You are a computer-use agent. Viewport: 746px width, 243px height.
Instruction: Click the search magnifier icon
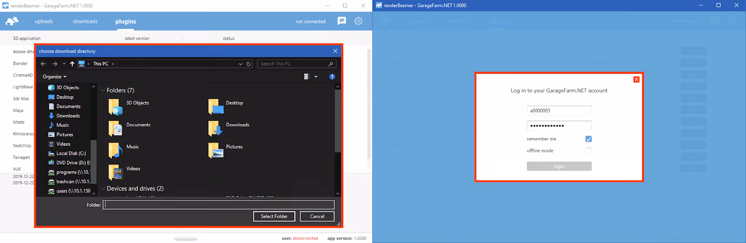coord(331,64)
